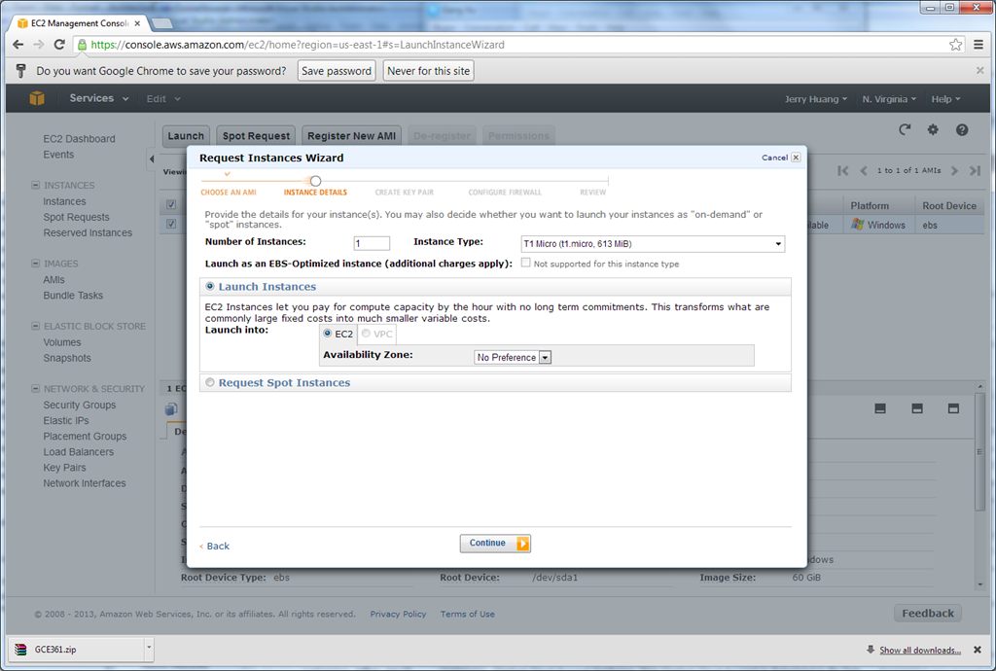Click the Instance Details step marker
Image resolution: width=996 pixels, height=671 pixels.
click(316, 181)
